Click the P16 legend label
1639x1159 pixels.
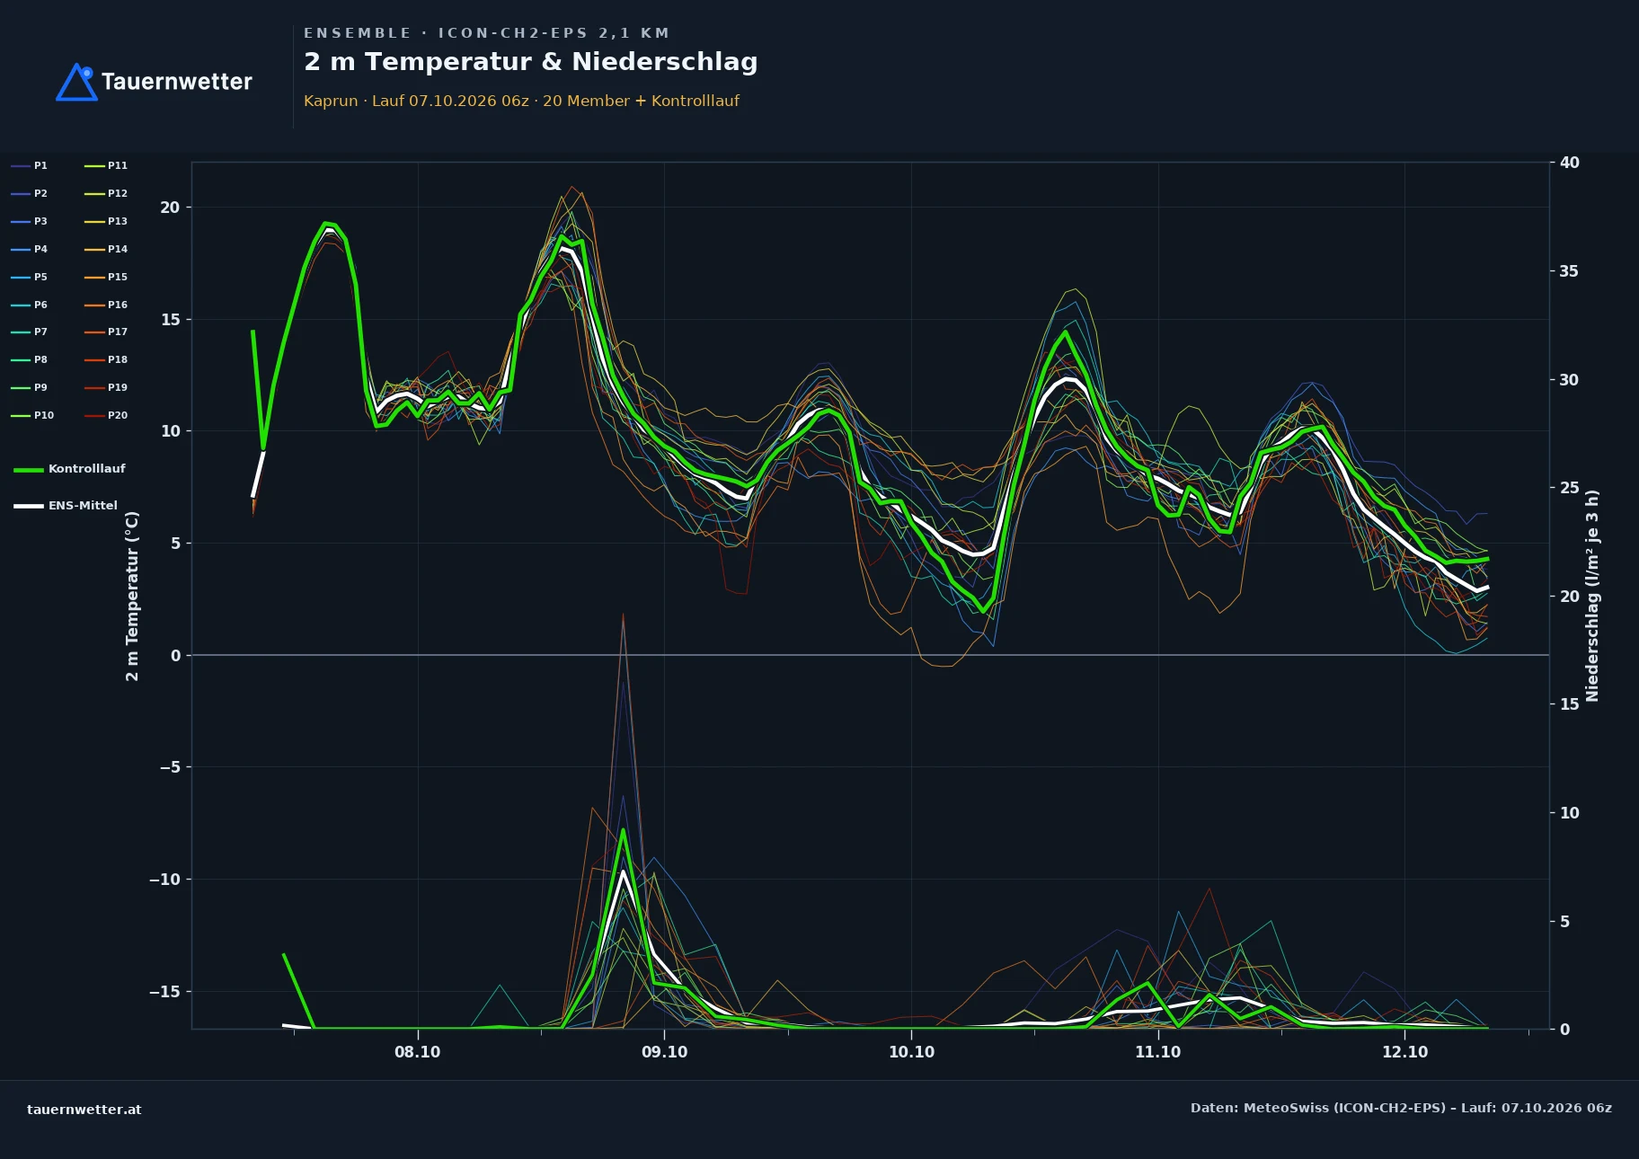[118, 305]
